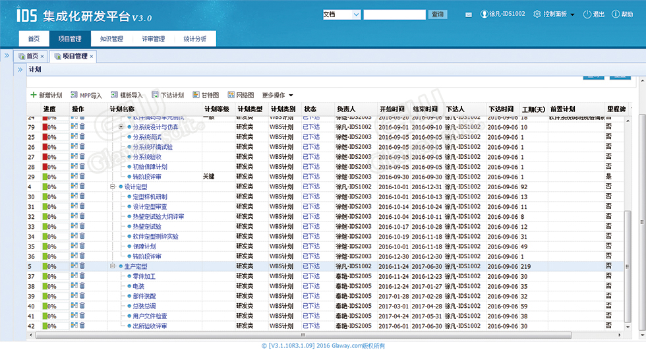Click the 查询 search button
The image size is (646, 350).
tap(438, 15)
